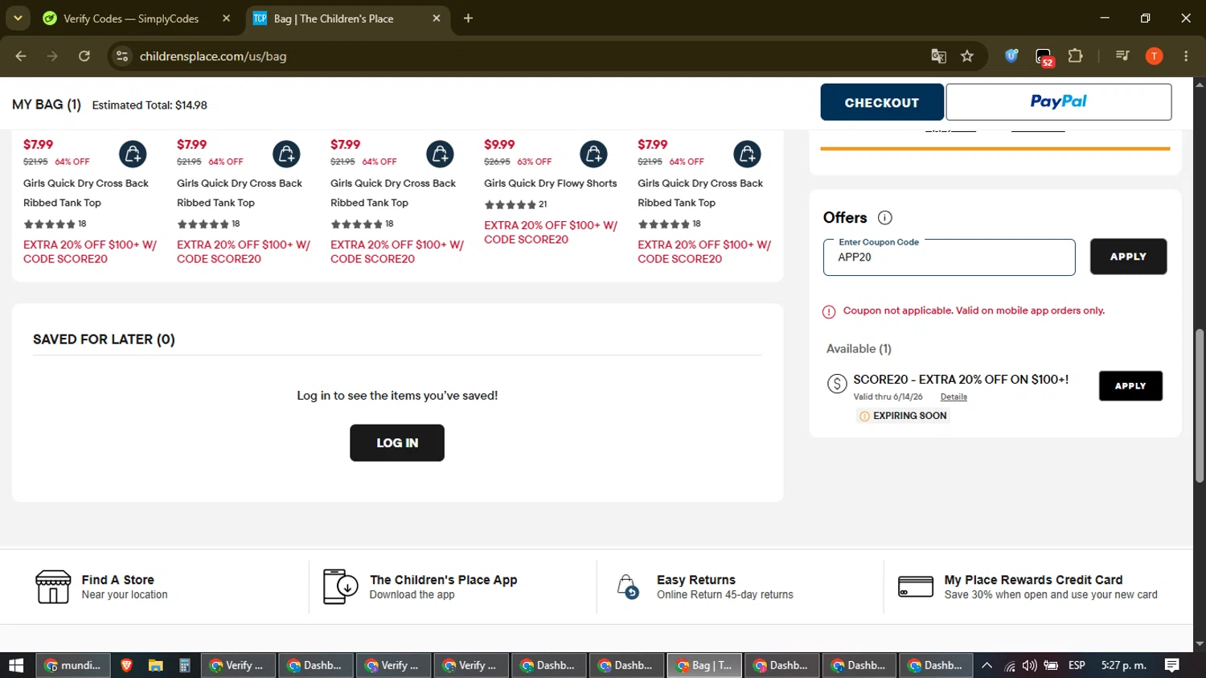Click the Enter Coupon Code field

click(x=949, y=257)
